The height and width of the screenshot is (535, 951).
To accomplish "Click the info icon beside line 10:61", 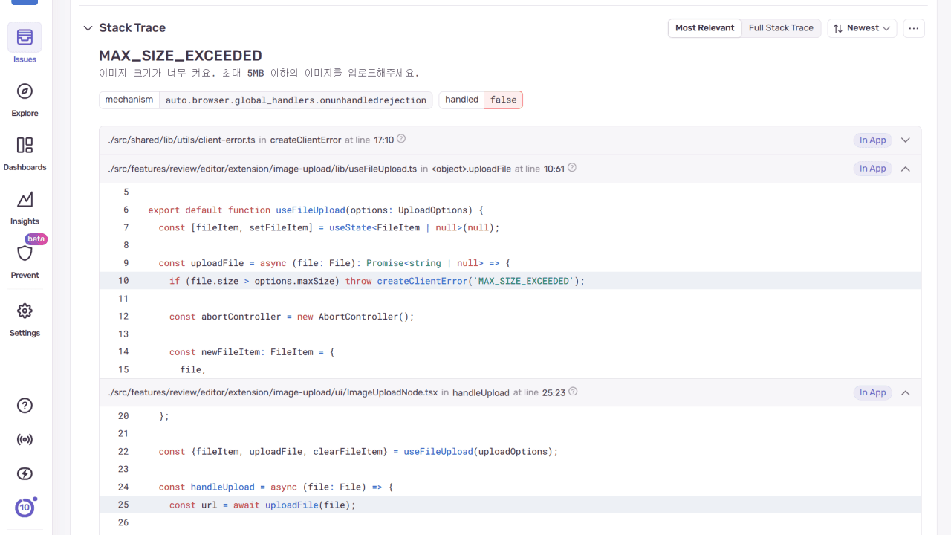I will tap(572, 168).
